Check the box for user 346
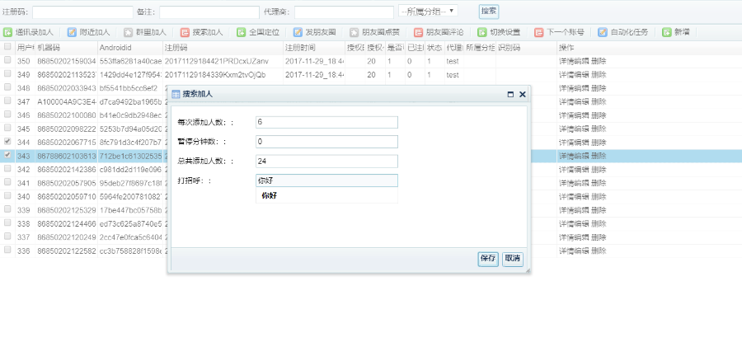 (7, 114)
